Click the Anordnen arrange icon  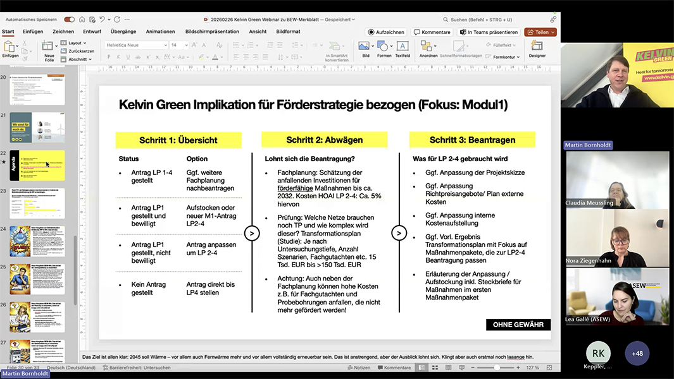[428, 49]
